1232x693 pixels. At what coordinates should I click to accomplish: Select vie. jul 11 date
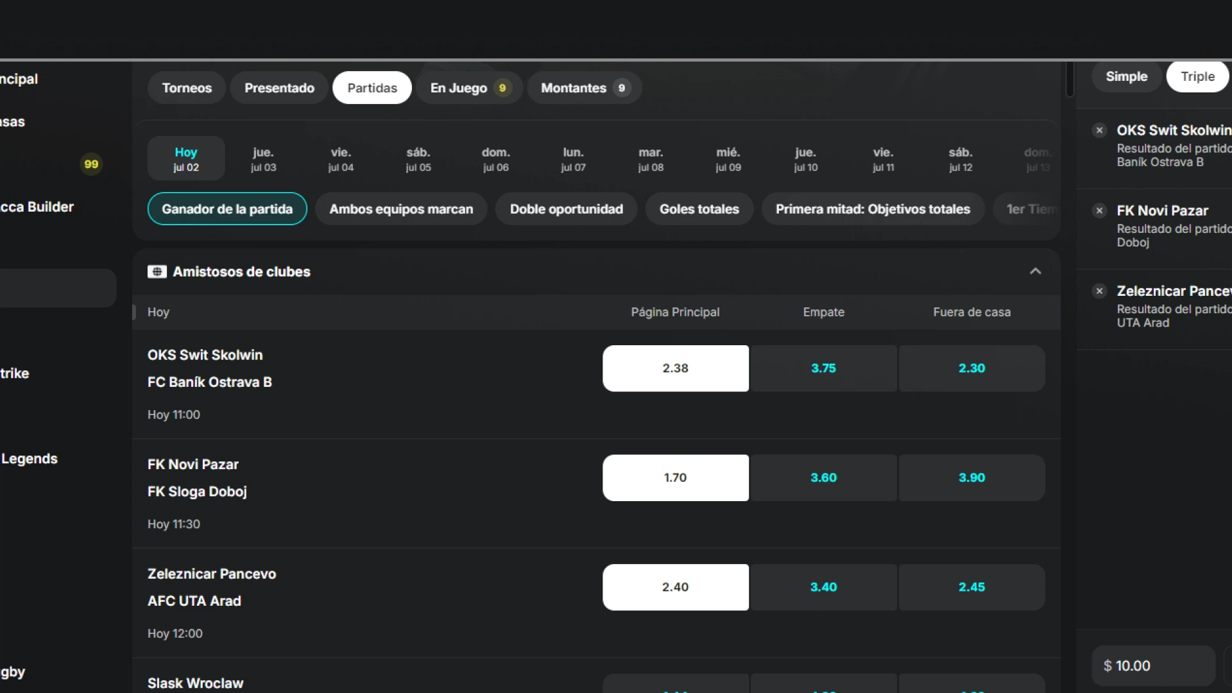tap(883, 158)
